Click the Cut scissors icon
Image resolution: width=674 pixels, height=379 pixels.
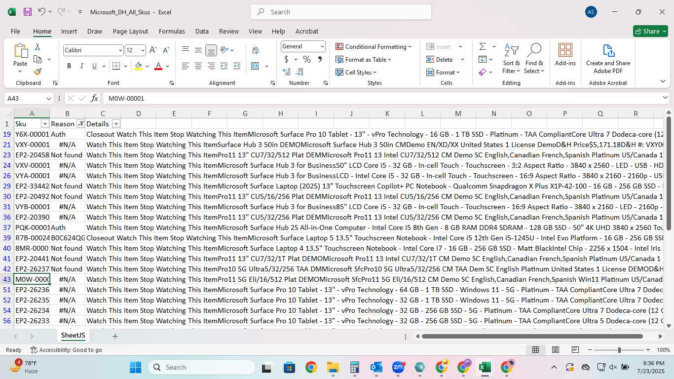pos(37,47)
